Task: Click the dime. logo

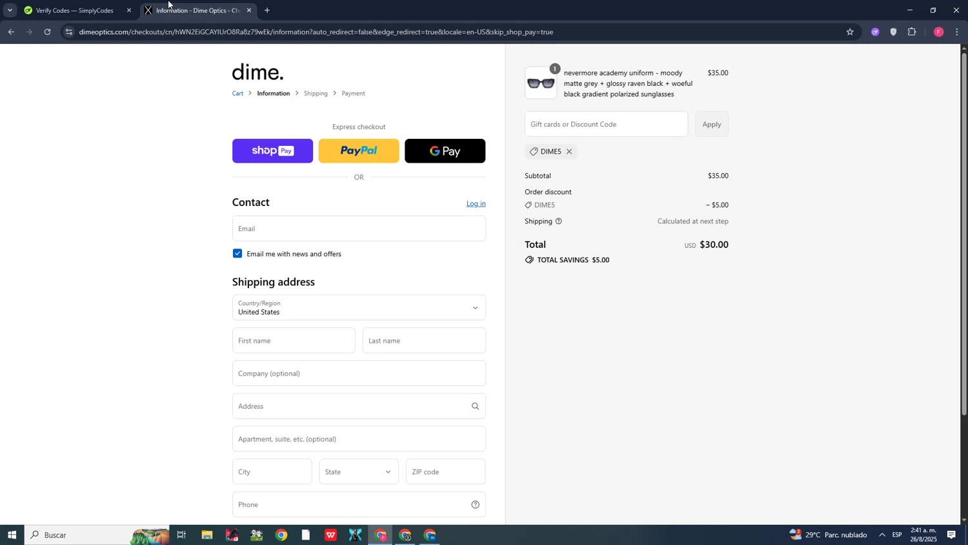Action: [x=258, y=72]
